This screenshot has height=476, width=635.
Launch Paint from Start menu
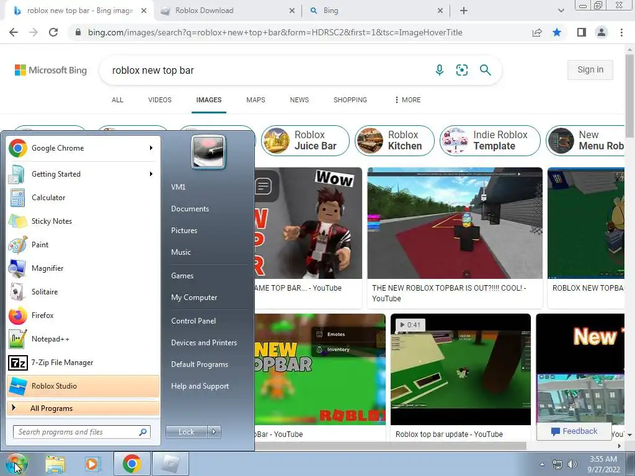(83, 244)
